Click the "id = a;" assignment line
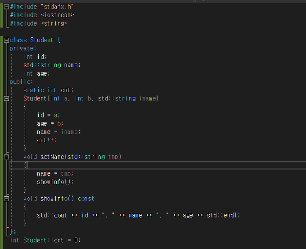The width and height of the screenshot is (306, 249). coord(49,115)
